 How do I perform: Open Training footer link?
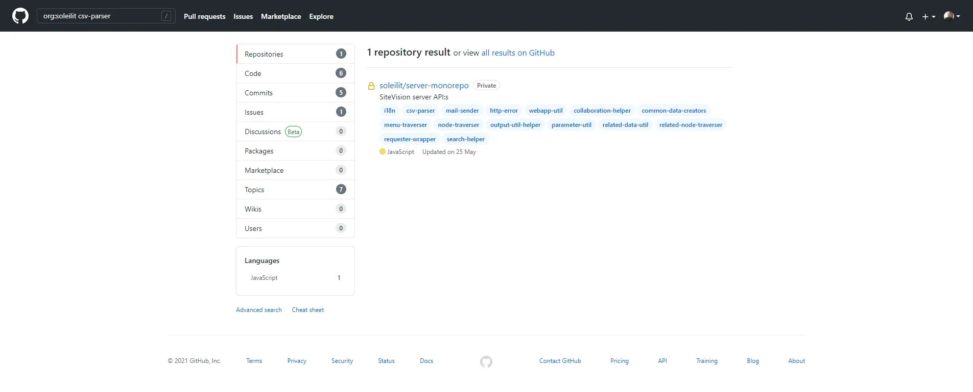tap(707, 361)
